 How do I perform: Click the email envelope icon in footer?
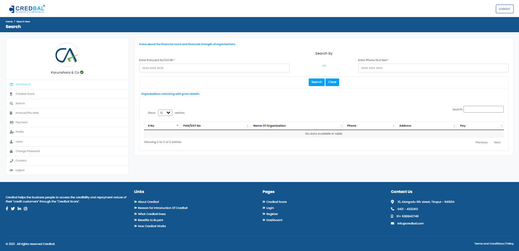(x=392, y=223)
